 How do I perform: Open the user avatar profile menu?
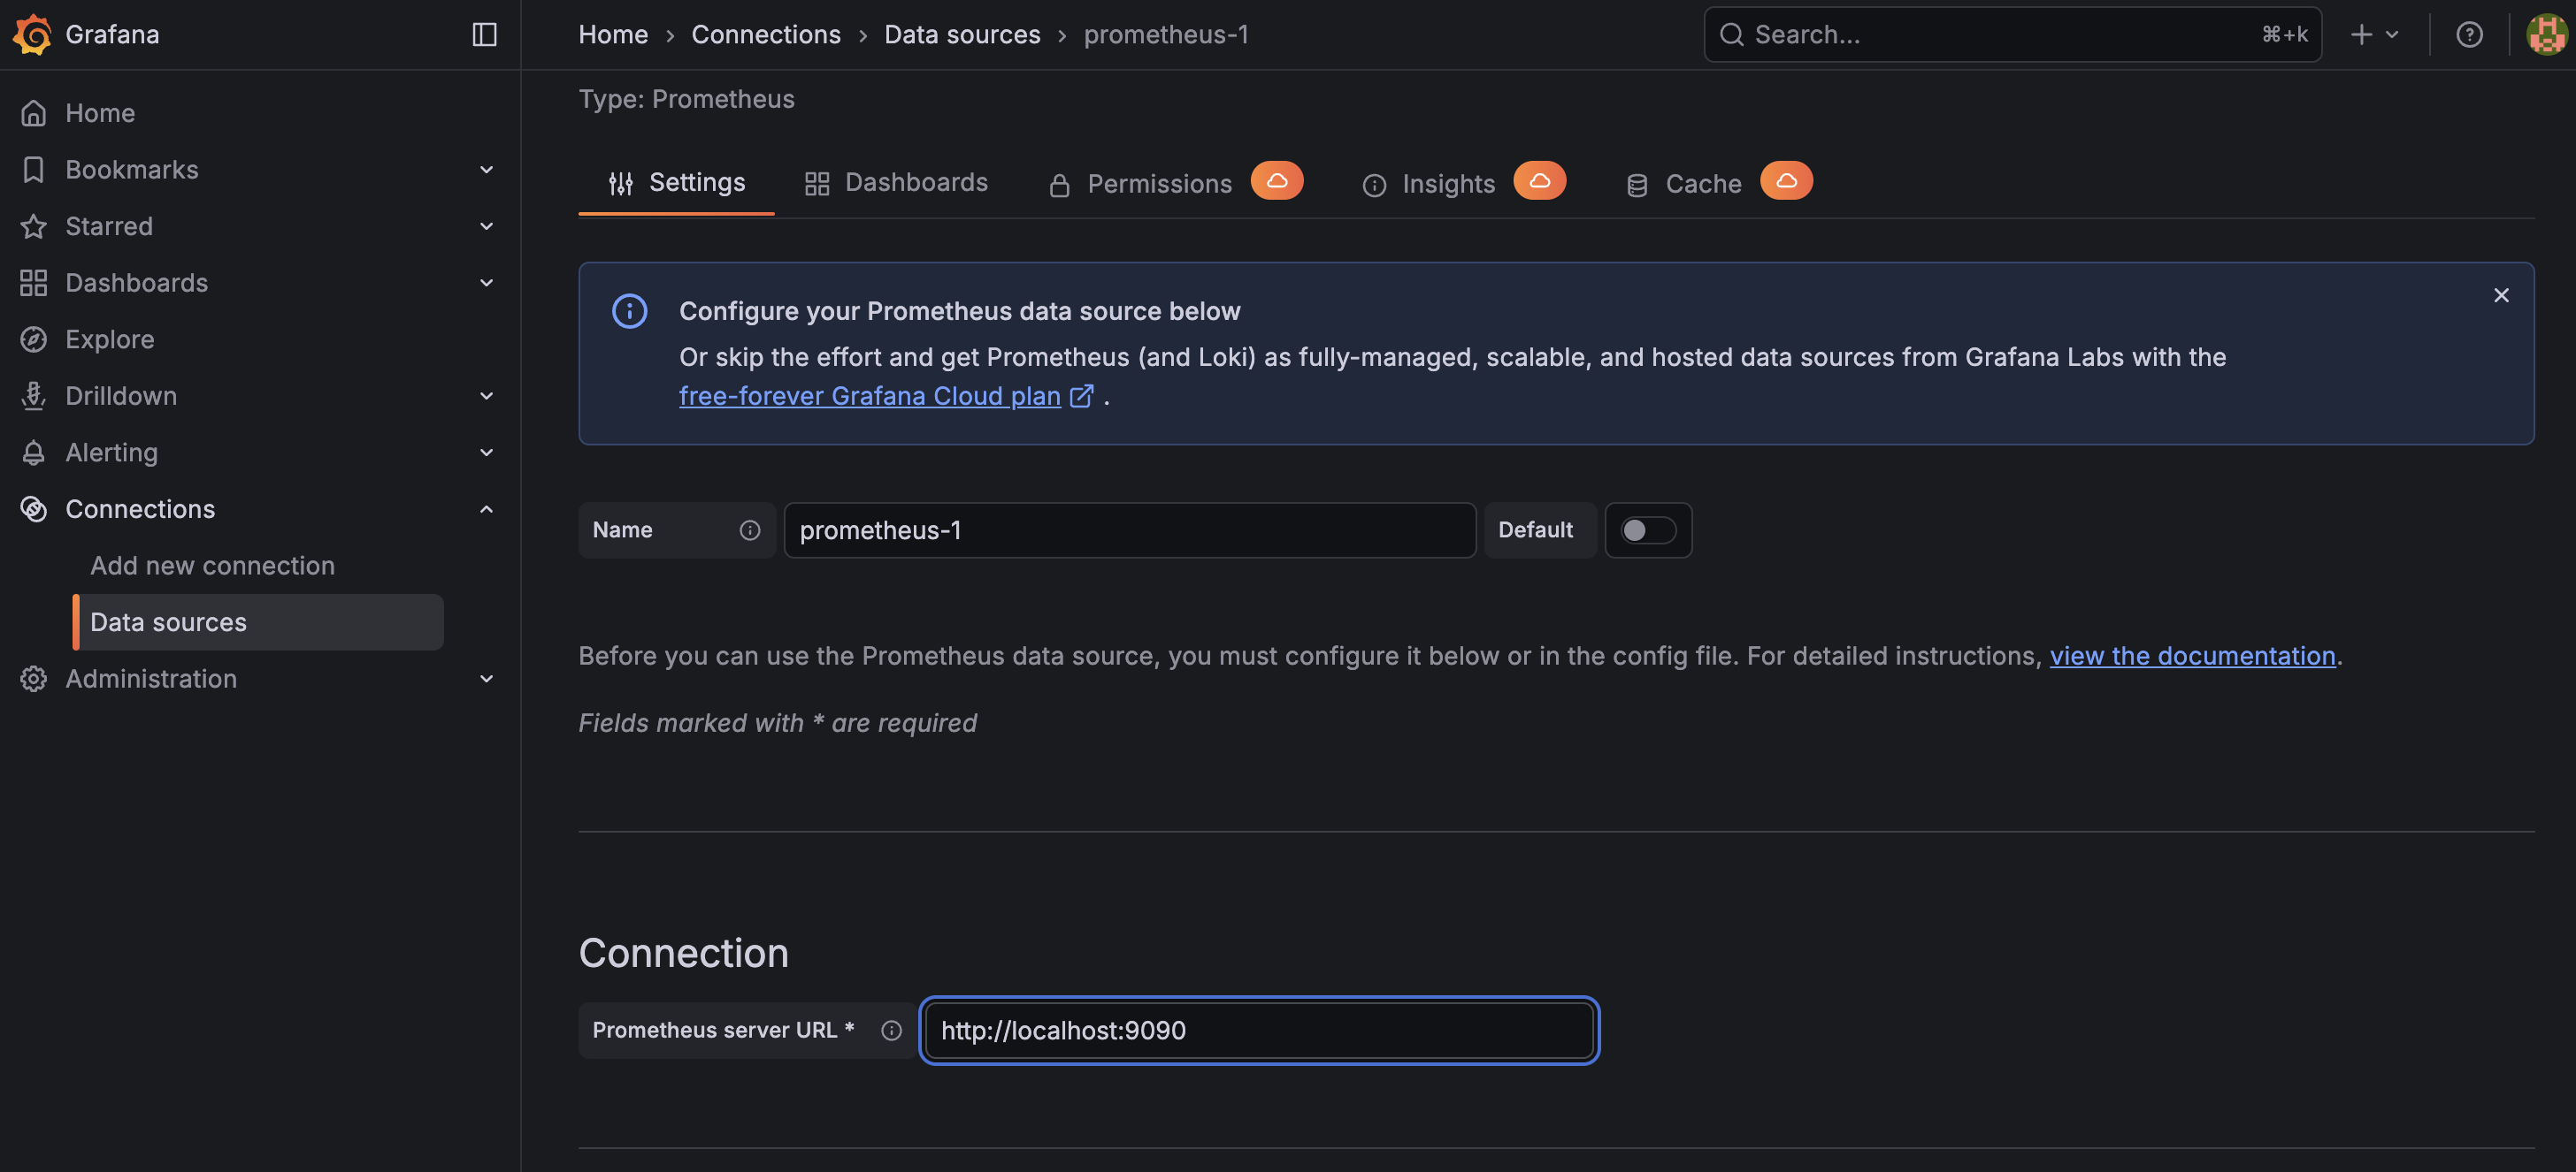click(x=2546, y=35)
